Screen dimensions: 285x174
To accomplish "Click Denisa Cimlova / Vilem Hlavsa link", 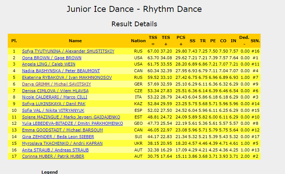I will (55, 91).
